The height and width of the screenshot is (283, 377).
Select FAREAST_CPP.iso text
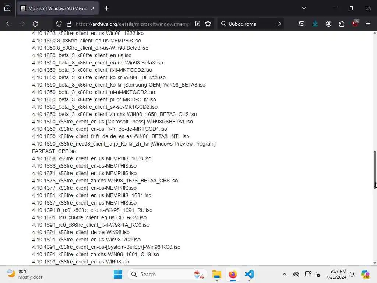[54, 151]
